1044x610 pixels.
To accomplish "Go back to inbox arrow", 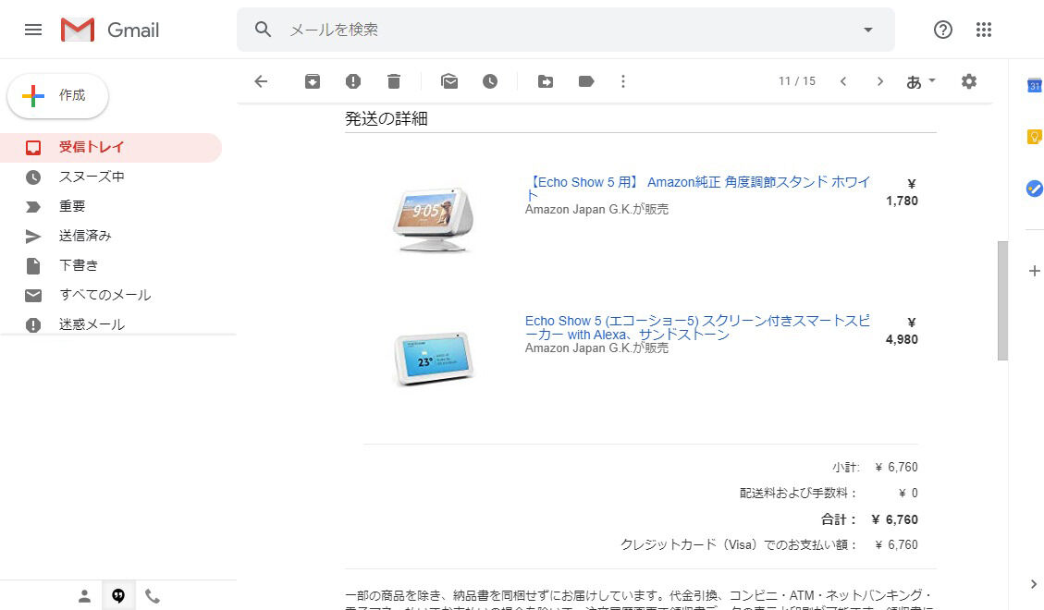I will (x=261, y=81).
